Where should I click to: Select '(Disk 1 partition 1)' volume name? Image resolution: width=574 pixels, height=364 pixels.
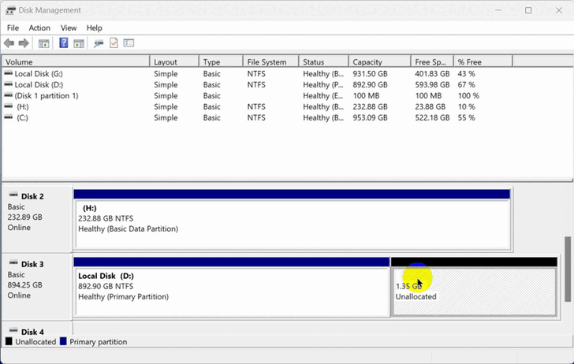pyautogui.click(x=46, y=95)
